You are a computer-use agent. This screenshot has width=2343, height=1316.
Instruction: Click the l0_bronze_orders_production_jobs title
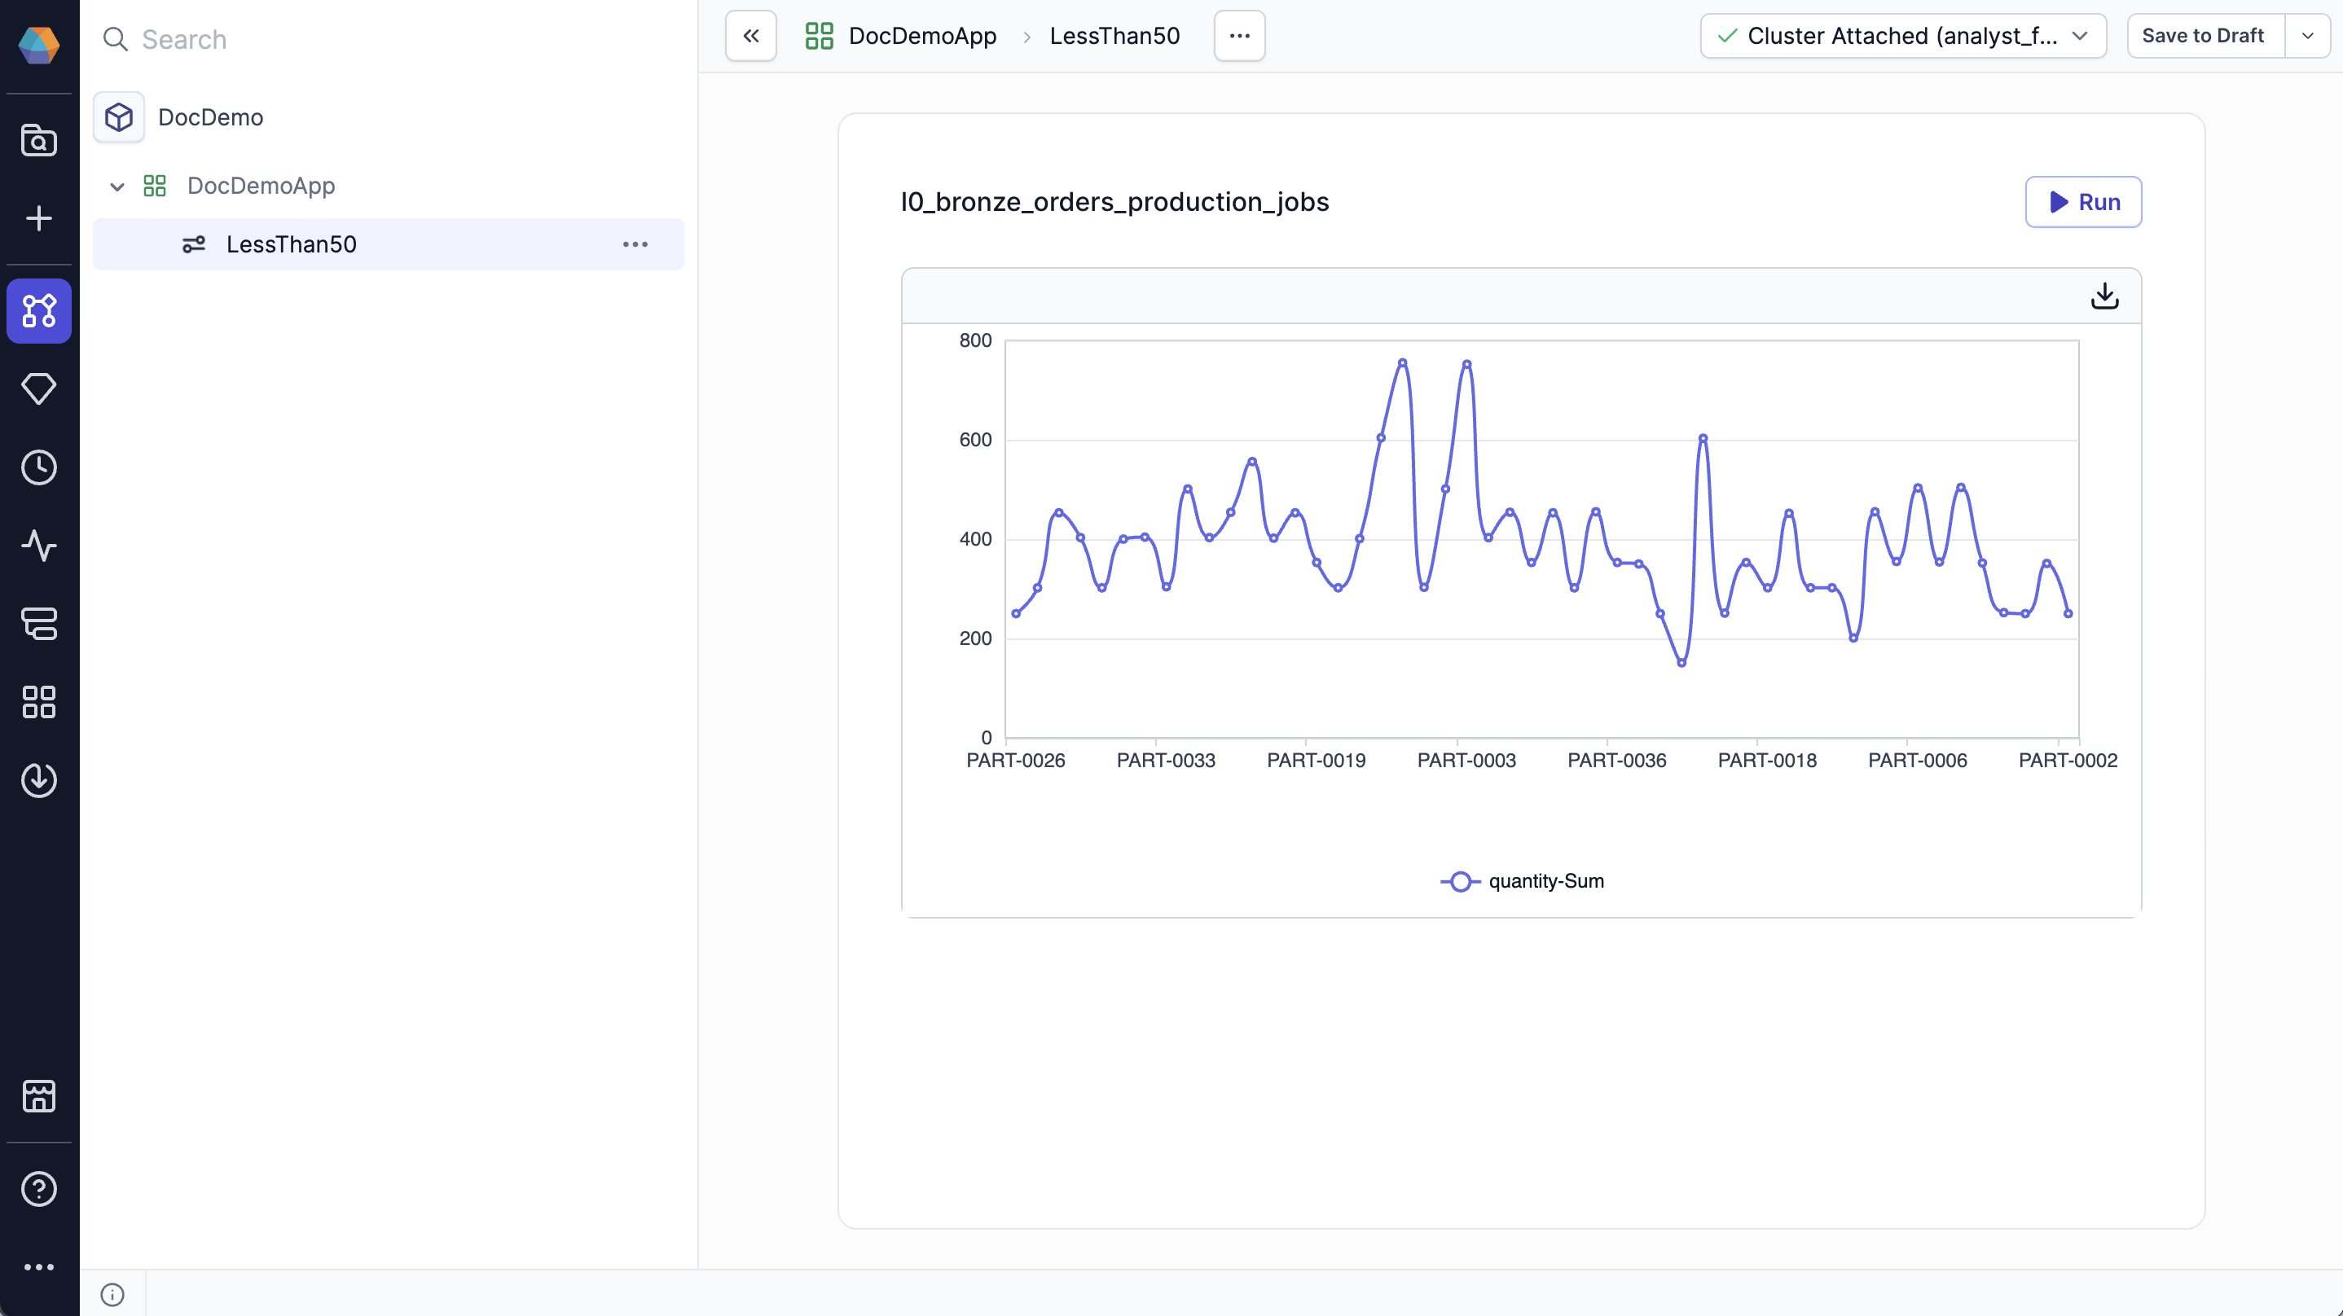(x=1115, y=202)
